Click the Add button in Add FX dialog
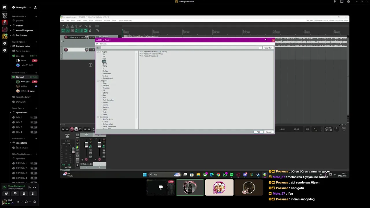 (258, 132)
